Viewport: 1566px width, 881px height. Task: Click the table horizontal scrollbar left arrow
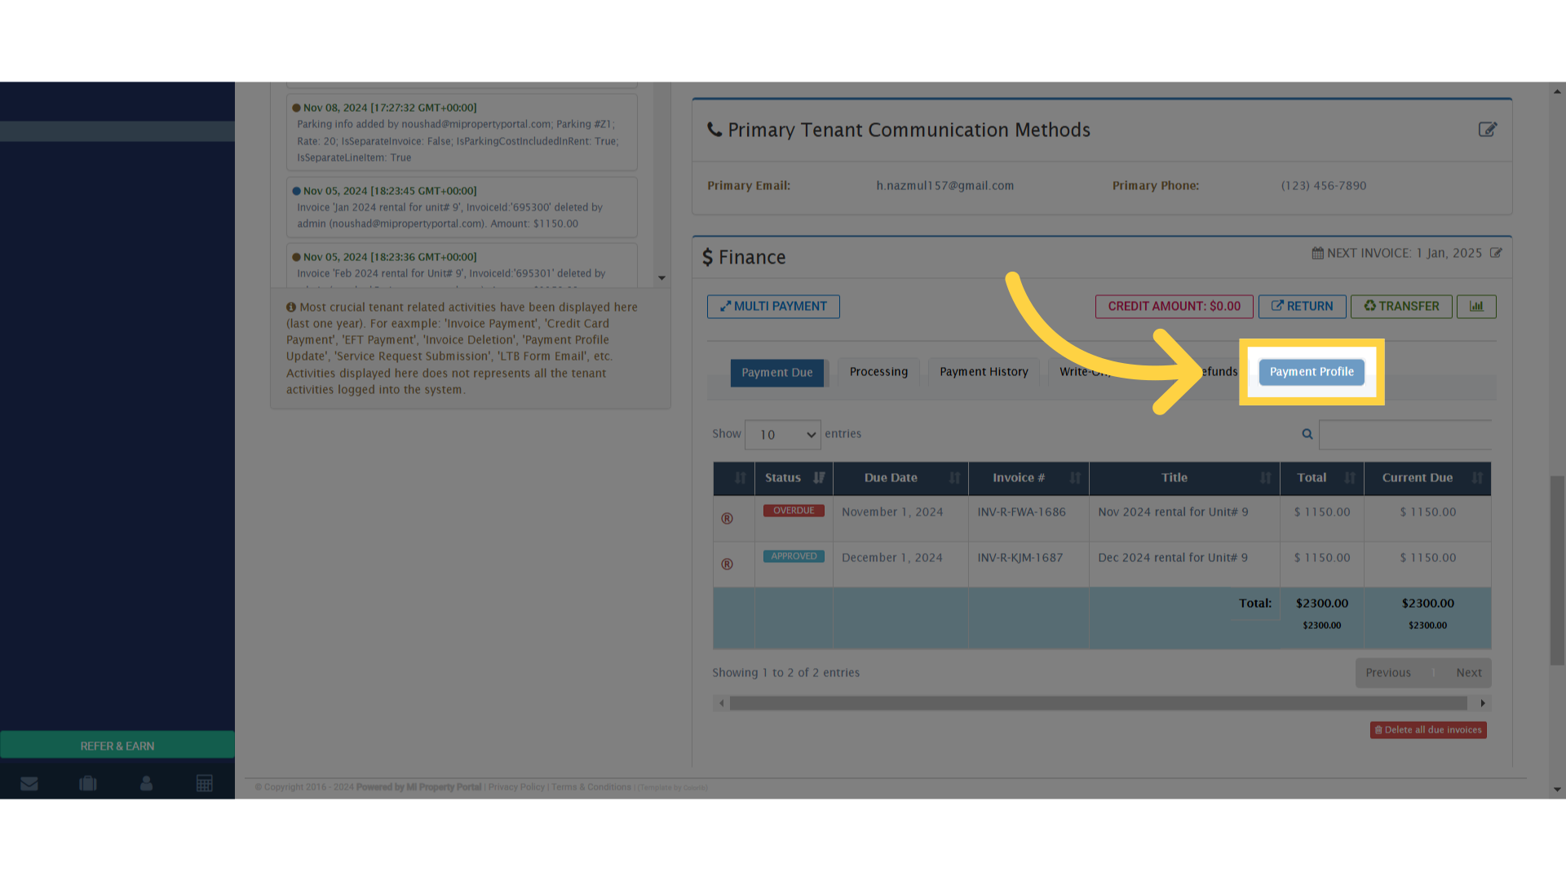tap(721, 703)
